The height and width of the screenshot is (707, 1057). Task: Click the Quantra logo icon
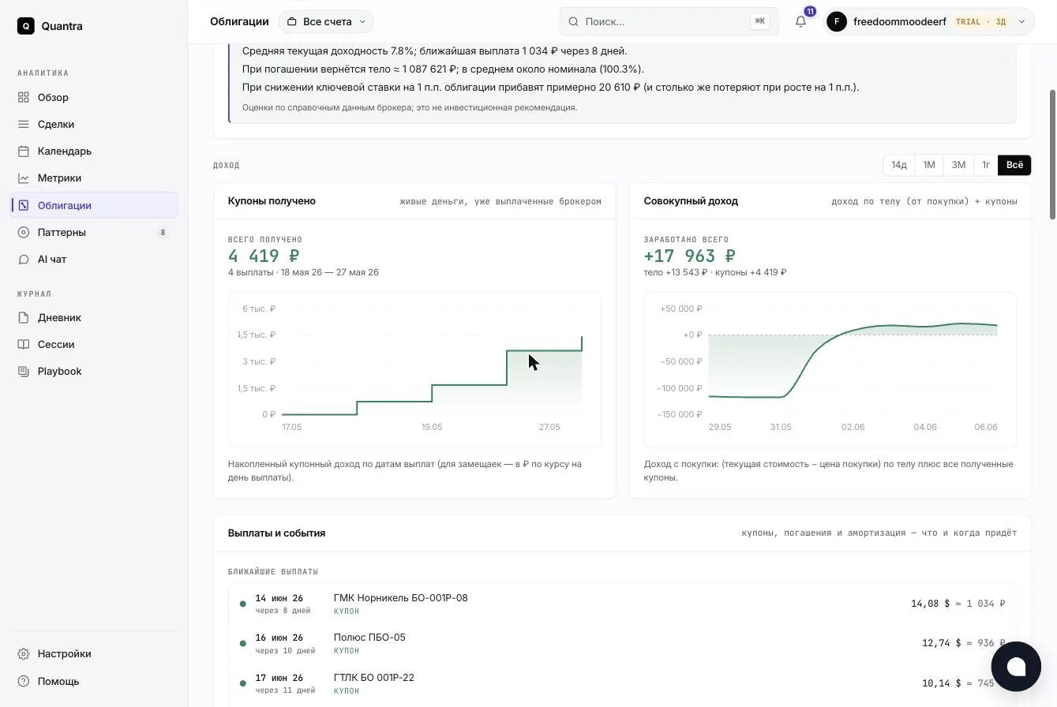click(x=26, y=26)
